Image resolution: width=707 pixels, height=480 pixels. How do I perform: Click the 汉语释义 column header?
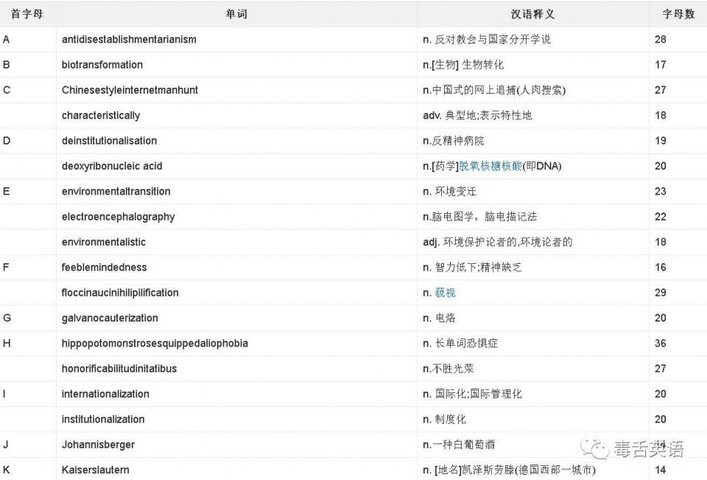[x=533, y=14]
